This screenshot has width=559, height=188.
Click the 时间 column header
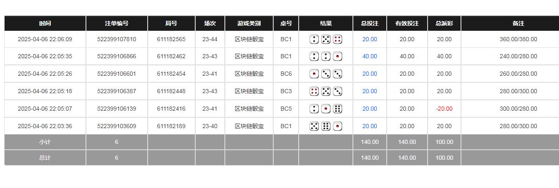tap(45, 24)
